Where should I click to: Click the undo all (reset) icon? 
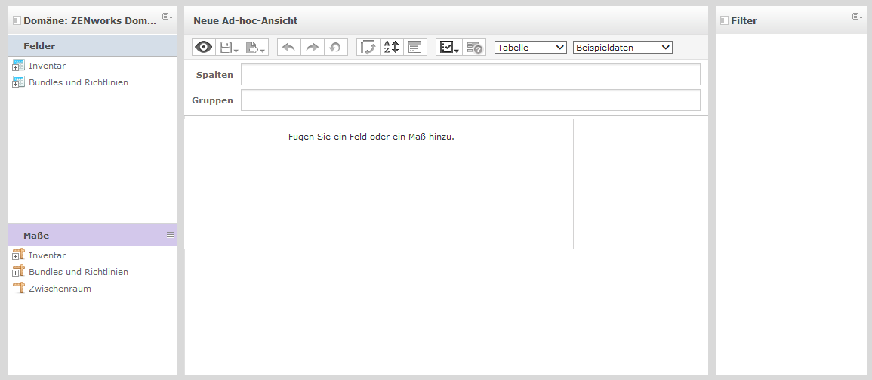(335, 48)
